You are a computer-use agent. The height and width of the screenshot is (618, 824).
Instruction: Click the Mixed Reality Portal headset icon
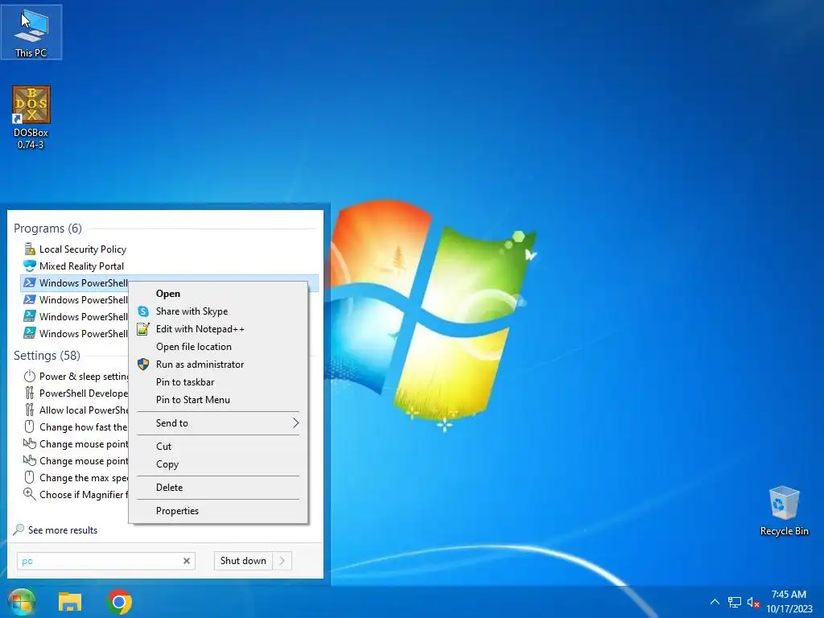pyautogui.click(x=30, y=266)
